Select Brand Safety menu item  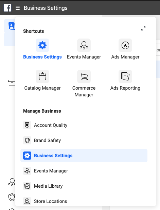[84, 140]
